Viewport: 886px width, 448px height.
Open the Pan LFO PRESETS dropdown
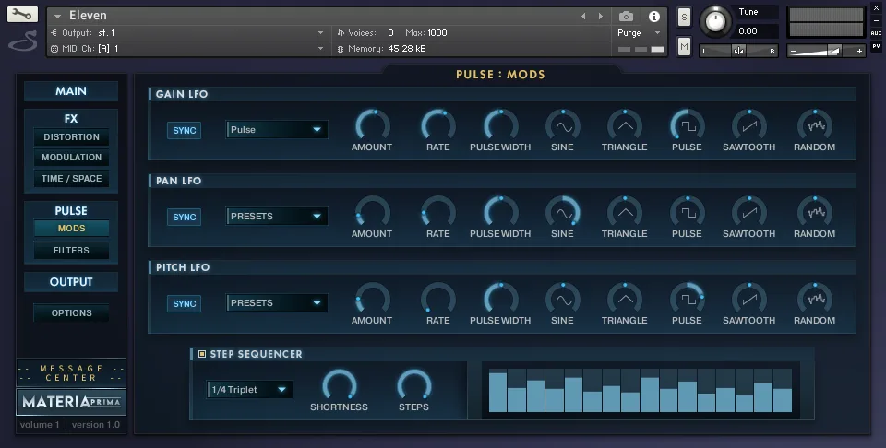click(277, 217)
